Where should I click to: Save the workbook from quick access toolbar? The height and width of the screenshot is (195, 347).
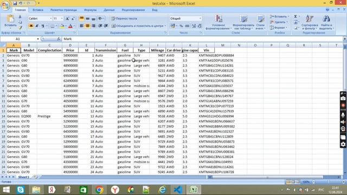click(x=15, y=3)
